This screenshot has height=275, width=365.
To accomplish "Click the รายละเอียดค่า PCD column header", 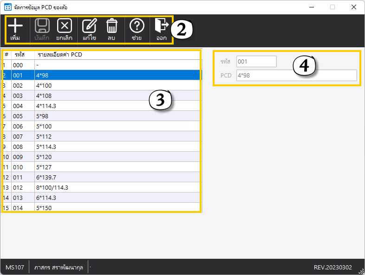I will [x=60, y=55].
